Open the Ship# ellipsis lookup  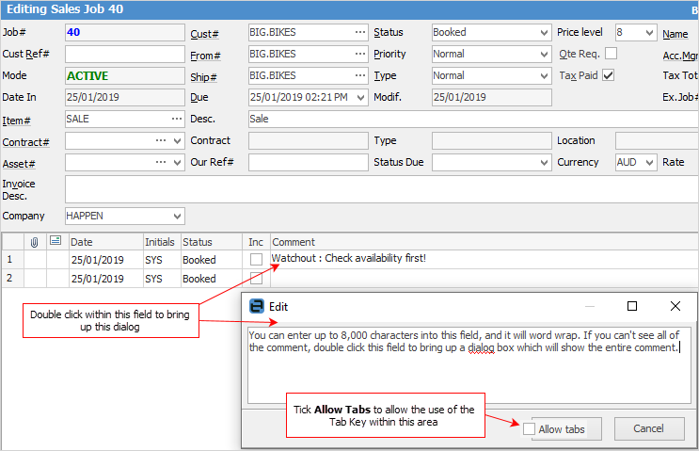click(x=360, y=76)
